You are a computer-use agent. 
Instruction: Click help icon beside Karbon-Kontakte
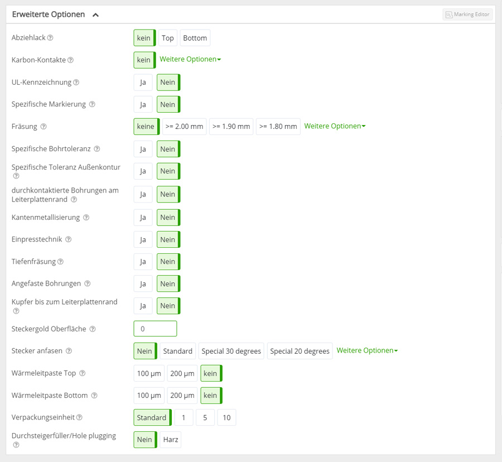click(70, 60)
